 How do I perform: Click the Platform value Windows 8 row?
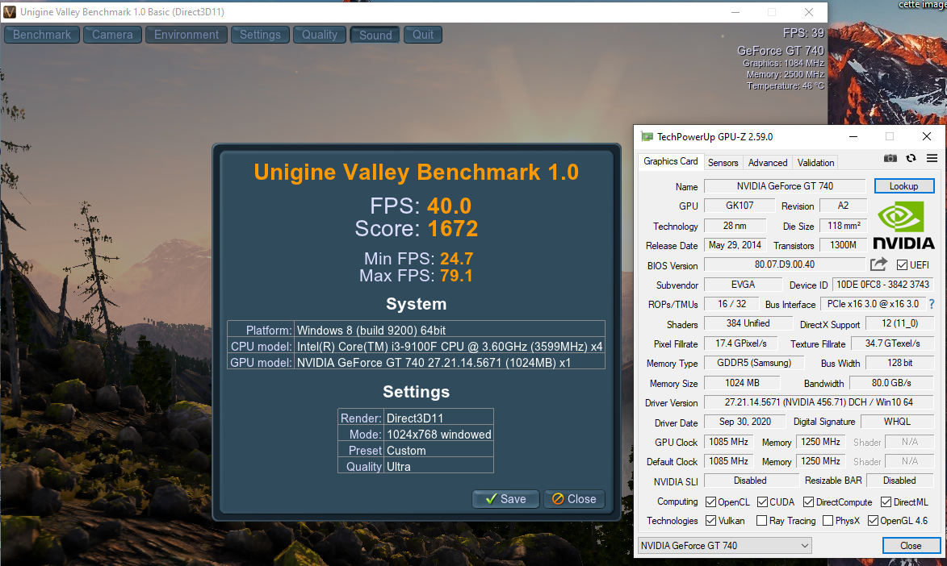[x=416, y=330]
